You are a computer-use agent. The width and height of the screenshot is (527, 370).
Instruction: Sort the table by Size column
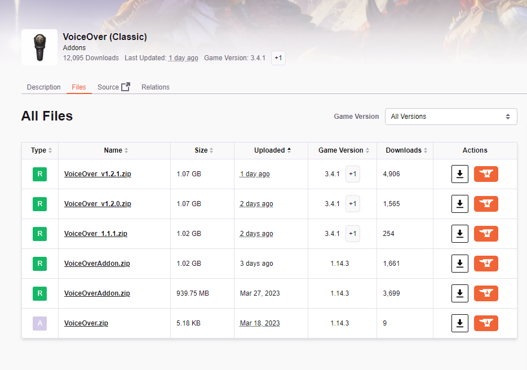click(204, 150)
